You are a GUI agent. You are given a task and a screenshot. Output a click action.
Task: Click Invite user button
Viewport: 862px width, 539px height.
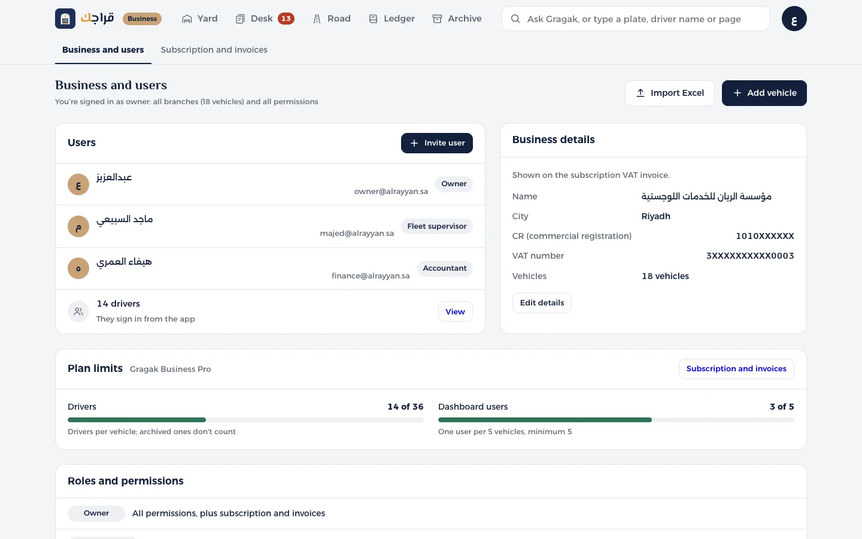tap(437, 143)
